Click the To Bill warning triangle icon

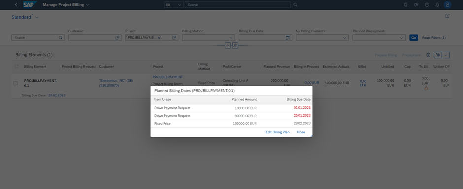pos(426,88)
